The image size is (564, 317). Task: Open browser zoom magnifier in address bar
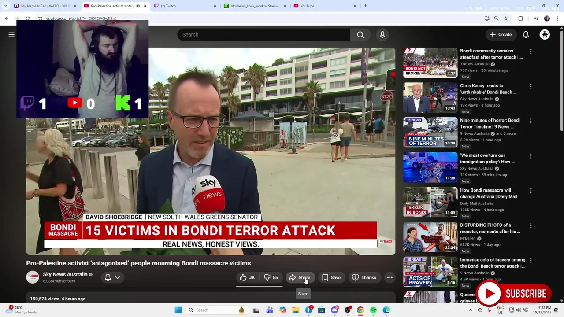[x=496, y=18]
